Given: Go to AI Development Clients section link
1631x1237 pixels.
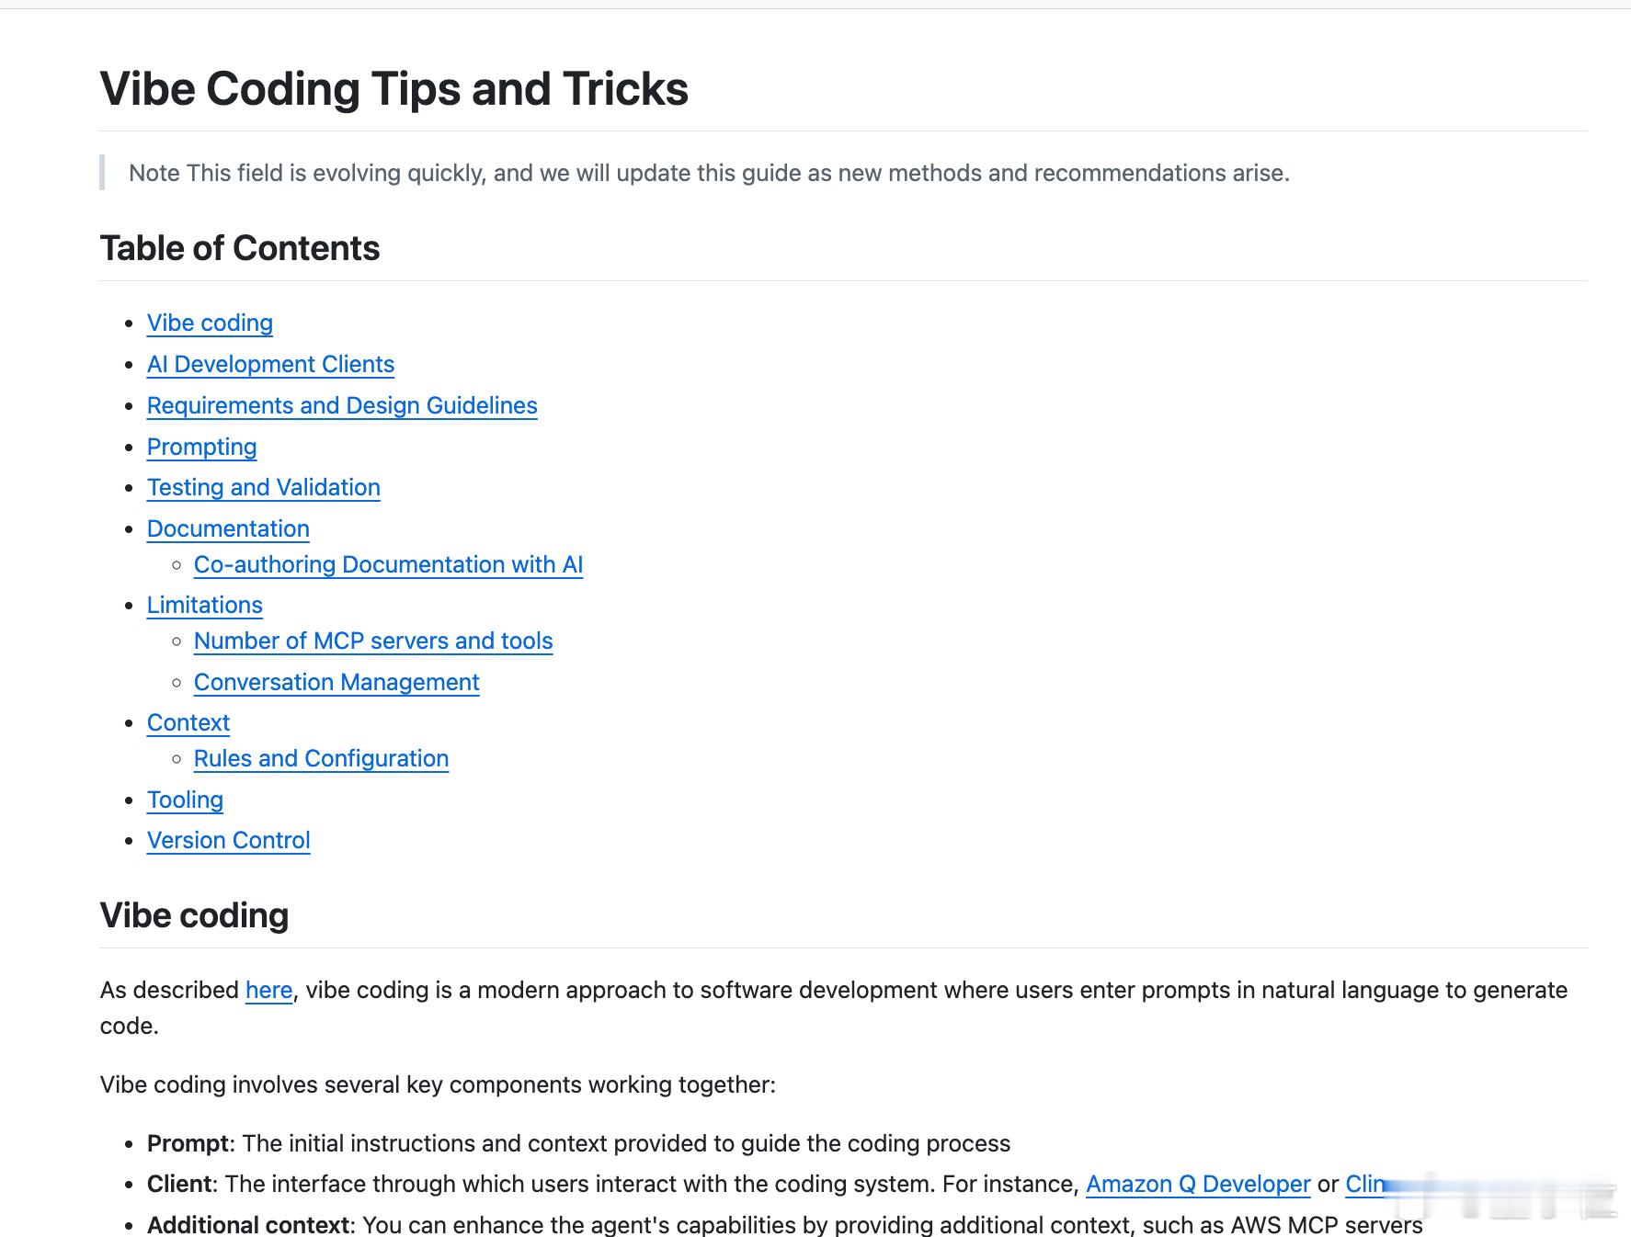Looking at the screenshot, I should pyautogui.click(x=270, y=365).
